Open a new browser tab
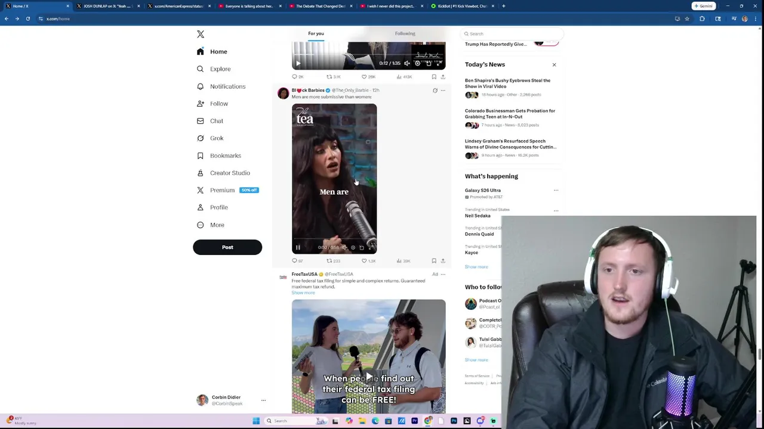 pos(503,6)
